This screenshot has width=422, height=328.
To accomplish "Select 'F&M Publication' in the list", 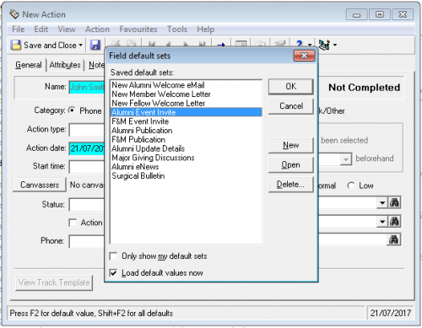I will pos(186,139).
